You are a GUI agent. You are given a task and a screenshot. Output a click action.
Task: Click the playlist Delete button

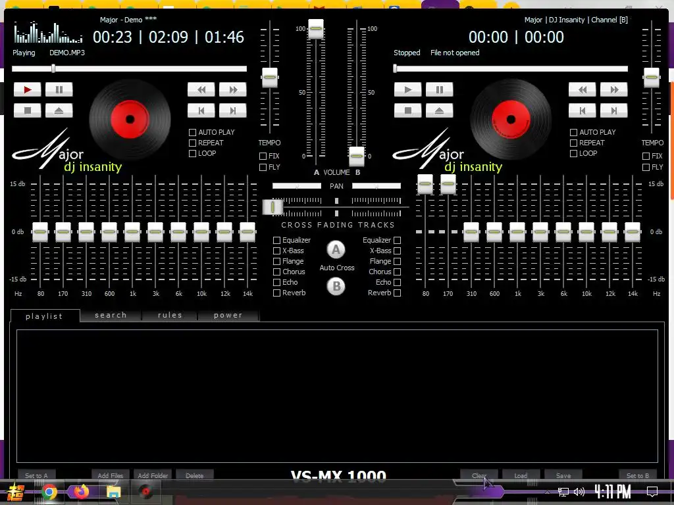click(195, 475)
